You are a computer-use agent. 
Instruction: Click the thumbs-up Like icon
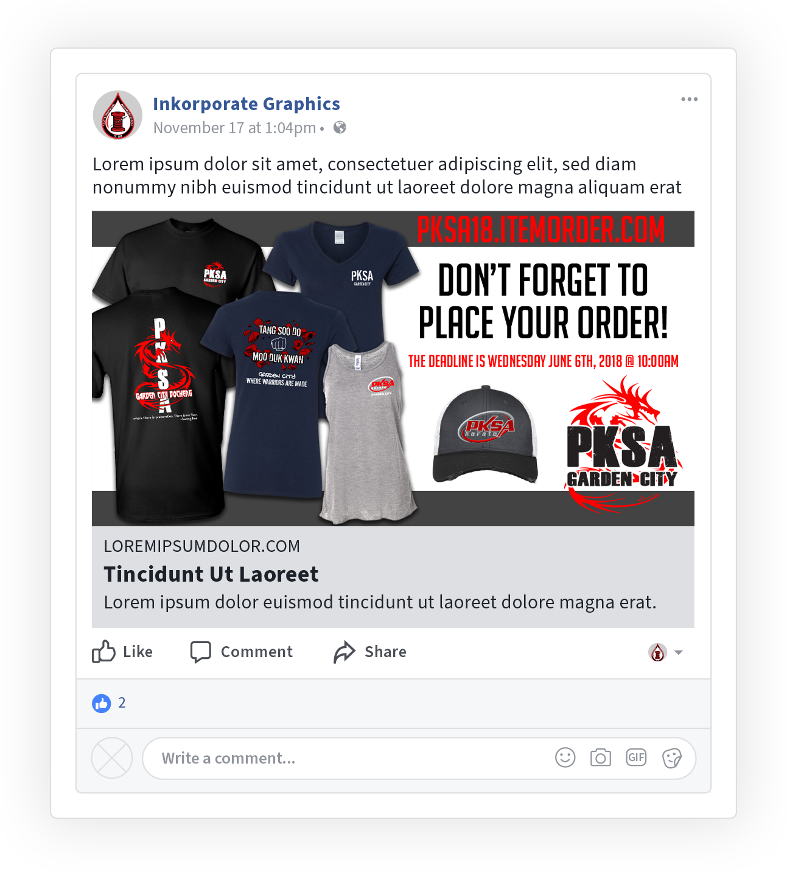click(103, 651)
